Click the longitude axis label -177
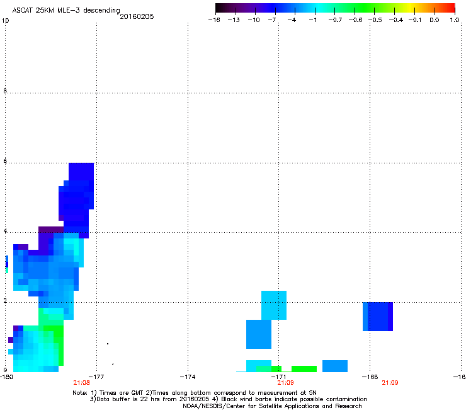466x410 pixels. (96, 377)
